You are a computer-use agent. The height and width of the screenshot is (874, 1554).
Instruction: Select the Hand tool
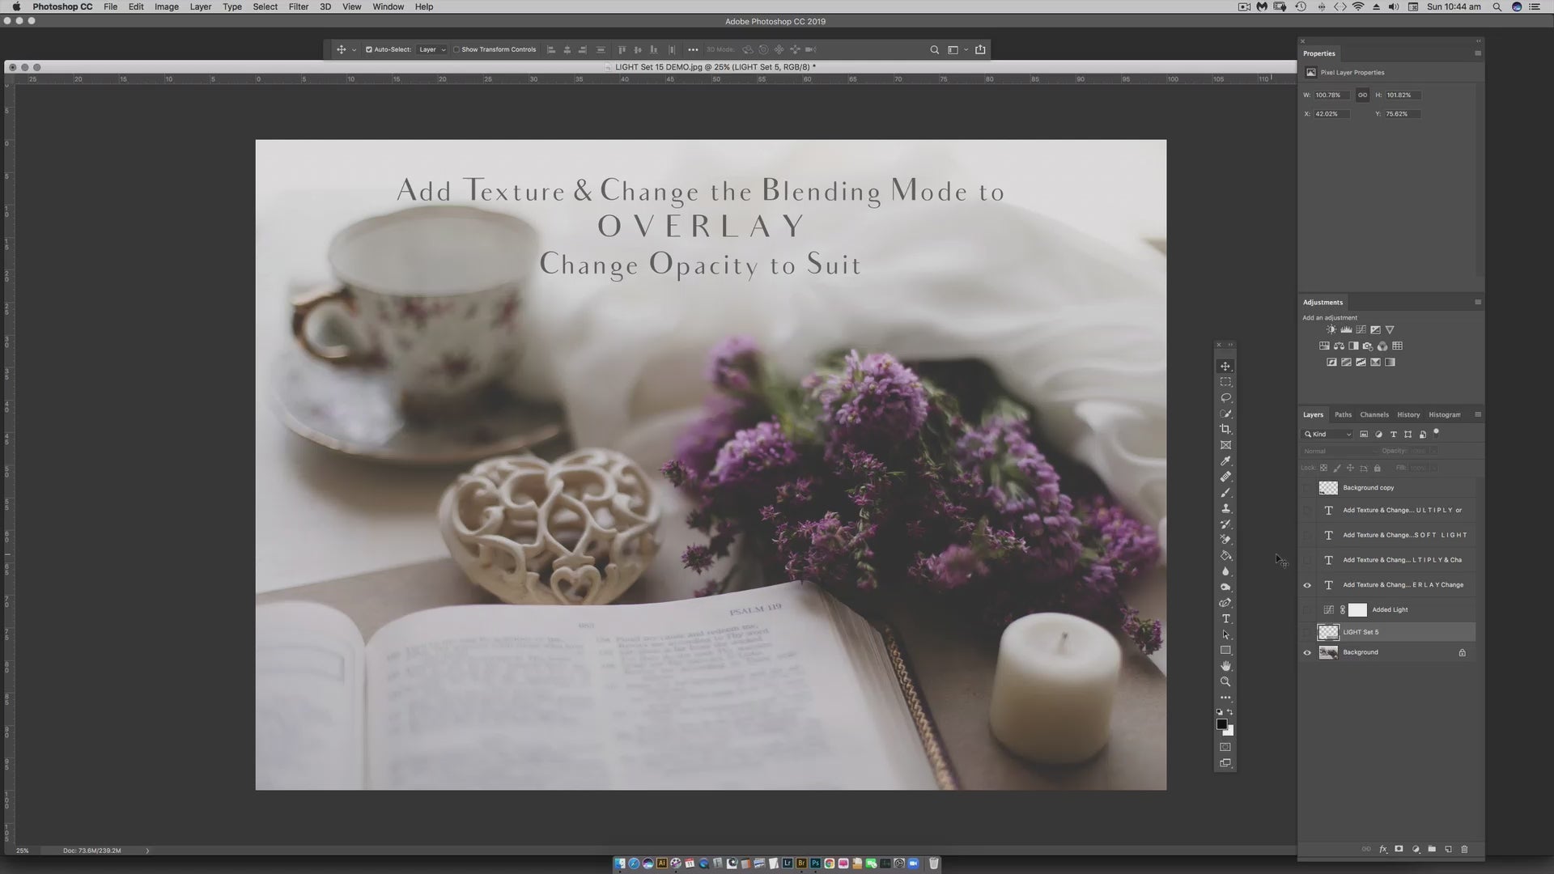click(1225, 666)
